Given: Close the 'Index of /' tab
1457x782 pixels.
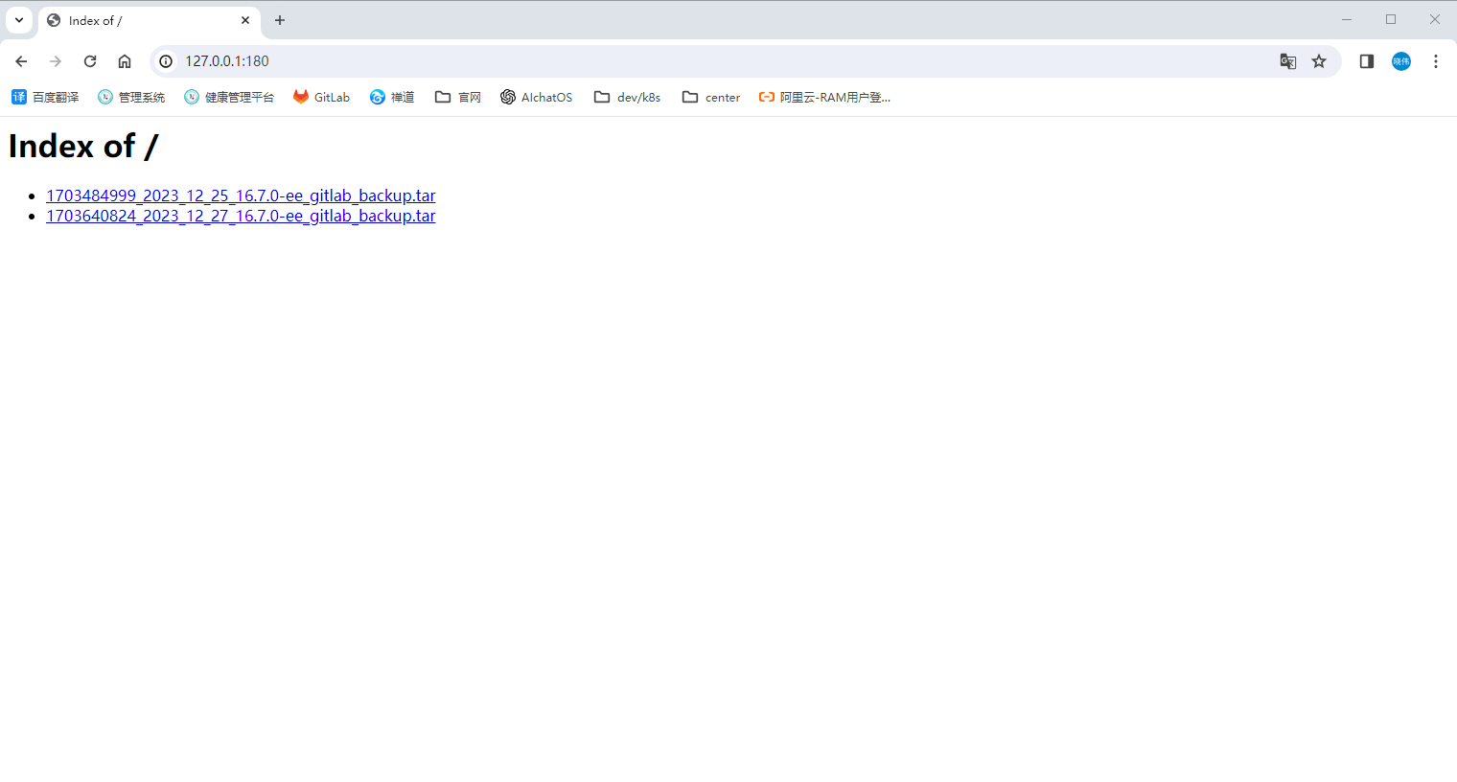Looking at the screenshot, I should pyautogui.click(x=245, y=20).
